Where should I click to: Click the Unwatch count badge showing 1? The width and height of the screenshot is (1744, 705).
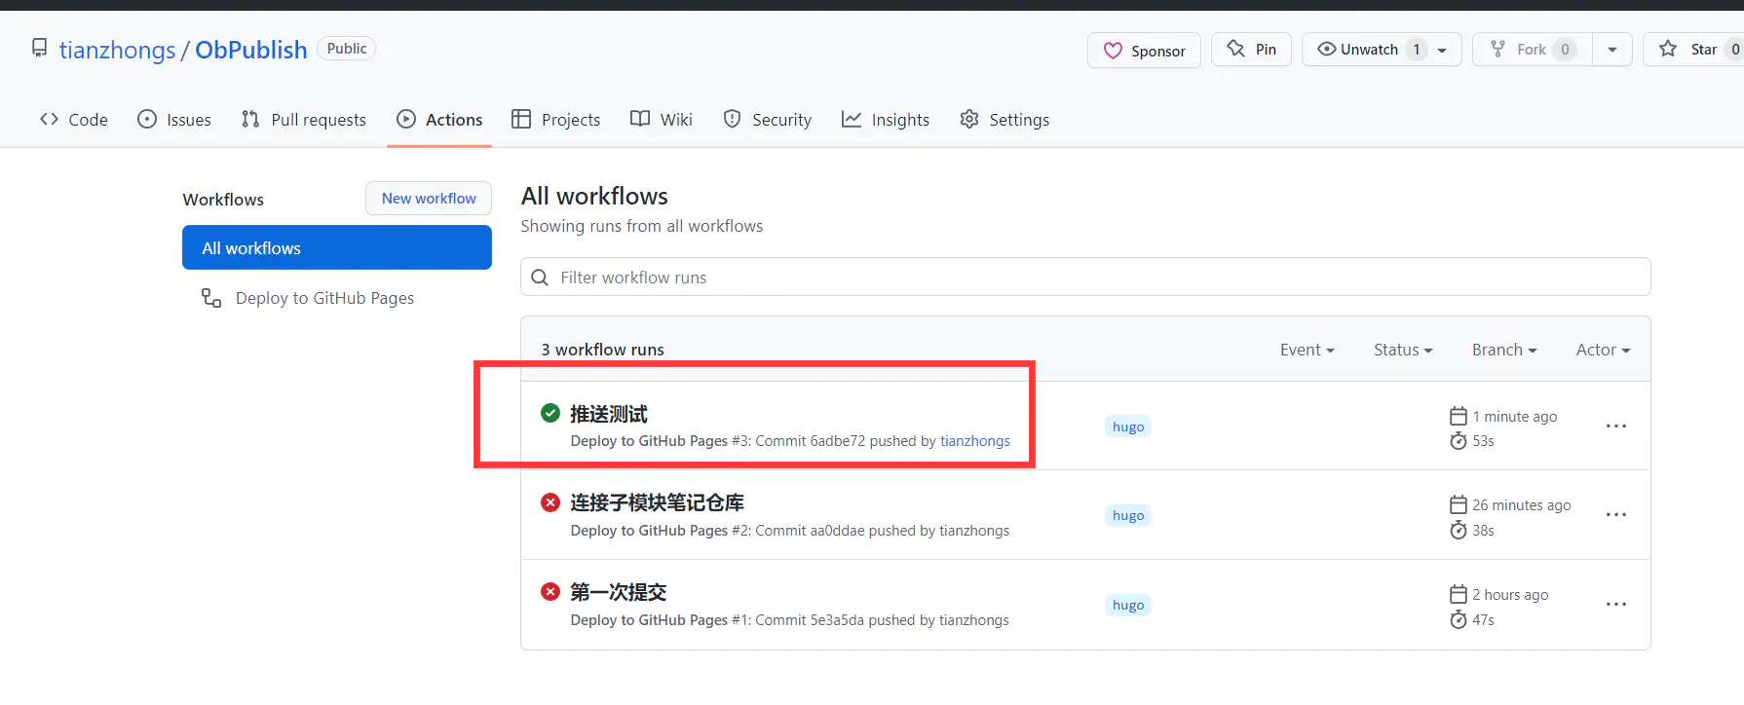(1417, 50)
